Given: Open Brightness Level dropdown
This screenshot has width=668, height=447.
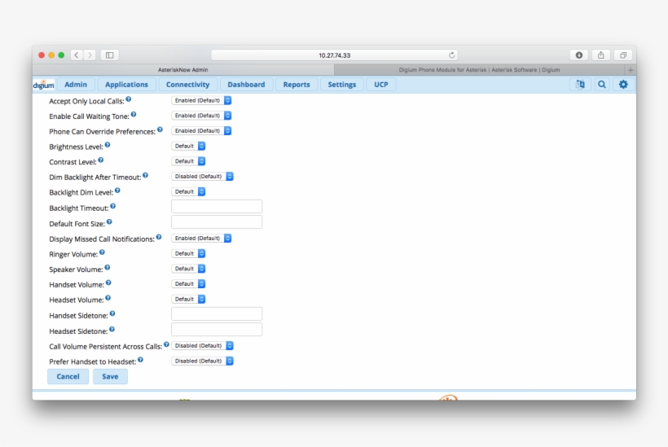Looking at the screenshot, I should click(188, 146).
